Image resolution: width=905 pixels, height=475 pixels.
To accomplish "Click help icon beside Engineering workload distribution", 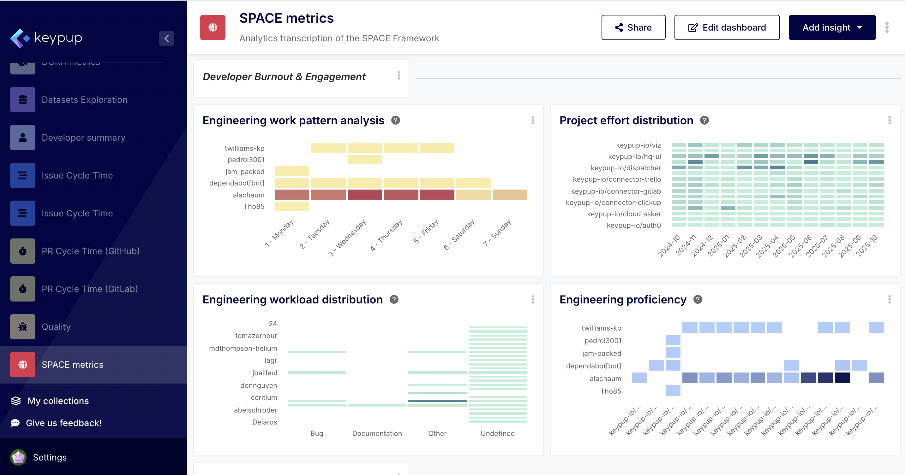I will tap(394, 299).
